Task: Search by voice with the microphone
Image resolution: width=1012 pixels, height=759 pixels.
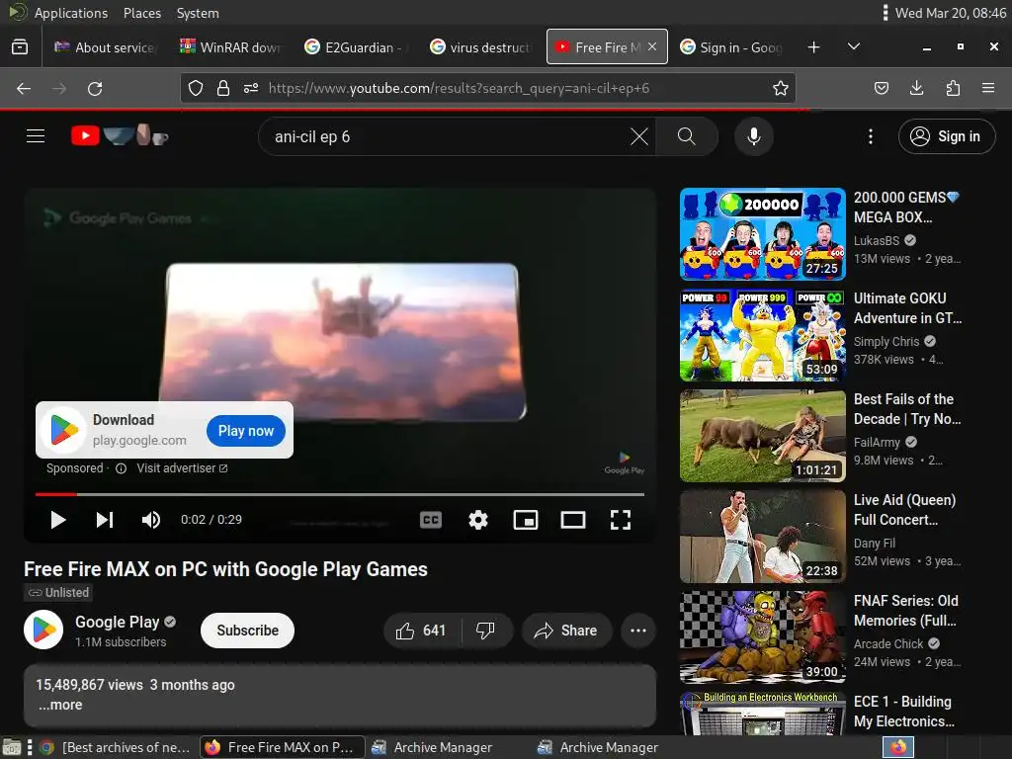Action: point(753,136)
